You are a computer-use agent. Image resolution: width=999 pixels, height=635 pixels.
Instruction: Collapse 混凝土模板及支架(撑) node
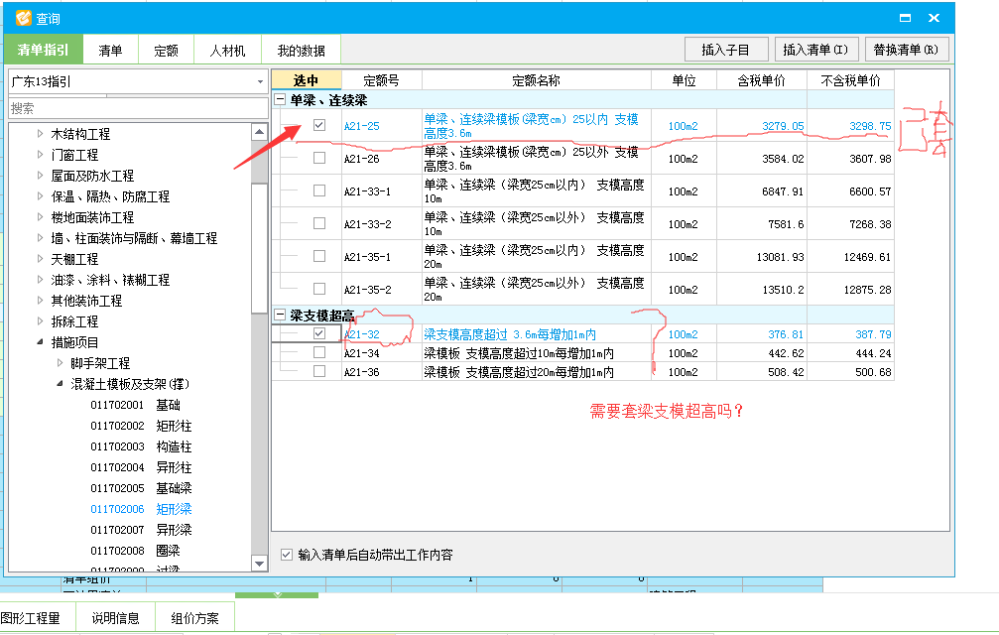60,383
